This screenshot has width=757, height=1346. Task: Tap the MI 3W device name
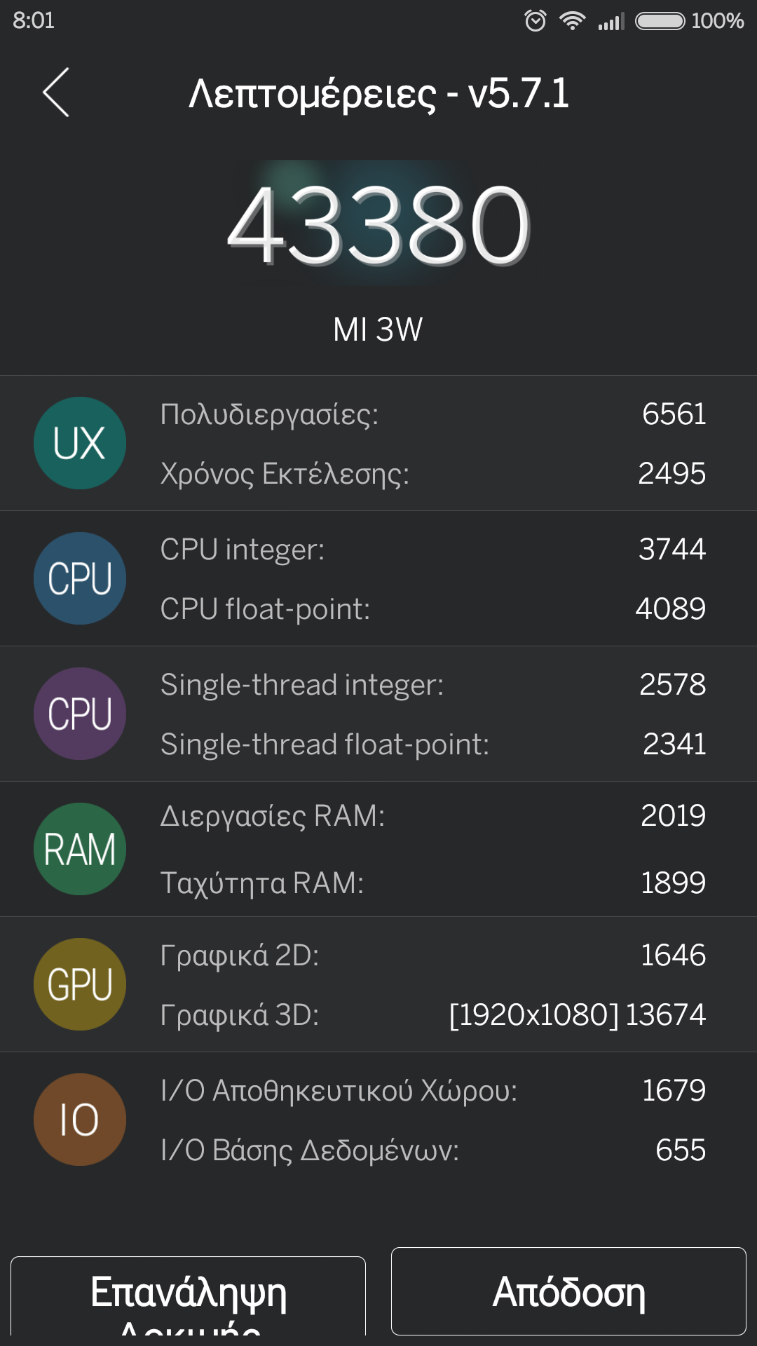(378, 329)
